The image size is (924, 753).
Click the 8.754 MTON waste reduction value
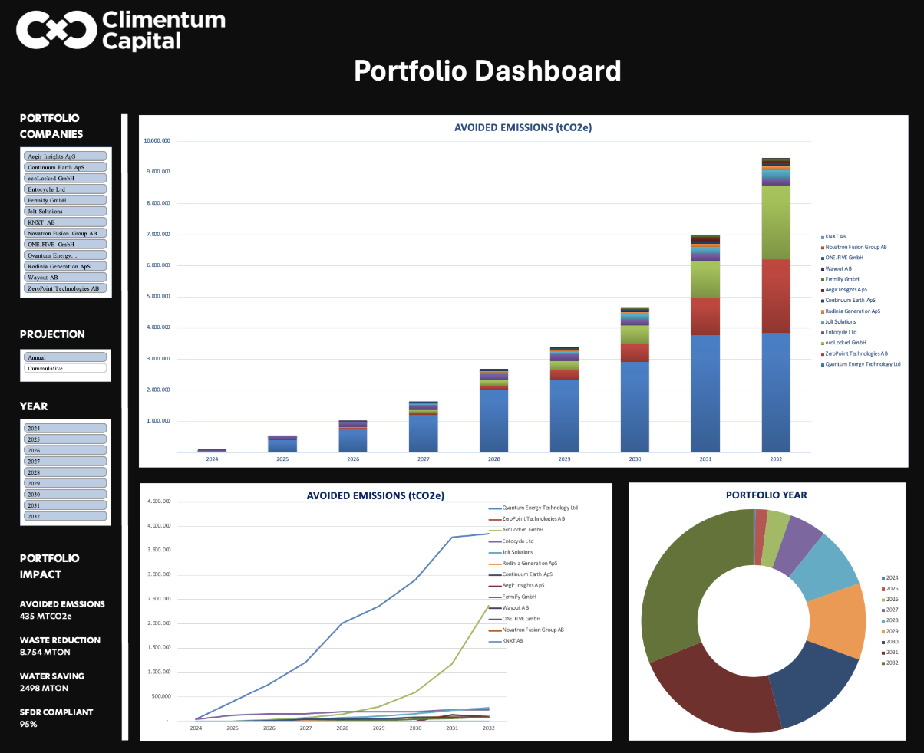[45, 652]
